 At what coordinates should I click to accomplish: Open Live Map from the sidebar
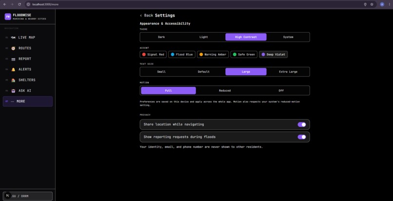click(x=28, y=38)
